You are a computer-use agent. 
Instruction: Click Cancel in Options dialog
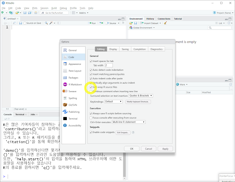pyautogui.click(x=149, y=149)
